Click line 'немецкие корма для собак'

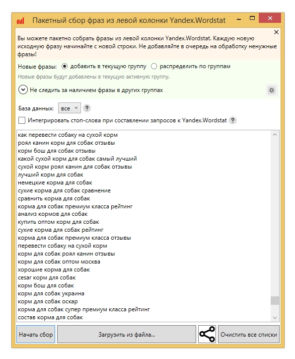point(55,182)
